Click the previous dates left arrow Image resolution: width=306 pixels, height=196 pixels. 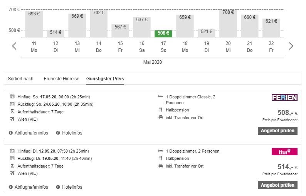(x=14, y=46)
